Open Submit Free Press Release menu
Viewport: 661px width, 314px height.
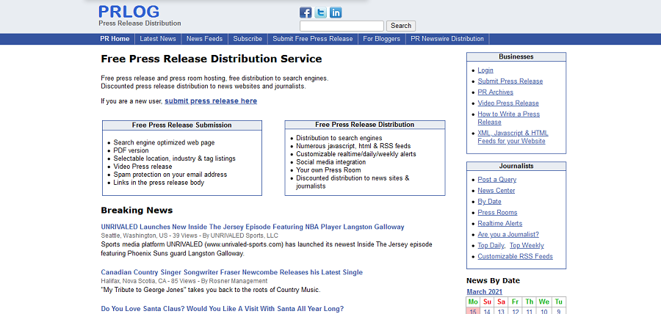tap(312, 39)
